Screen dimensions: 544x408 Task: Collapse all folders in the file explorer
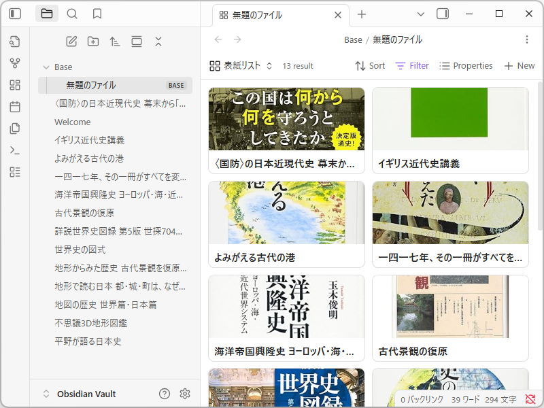click(x=158, y=41)
